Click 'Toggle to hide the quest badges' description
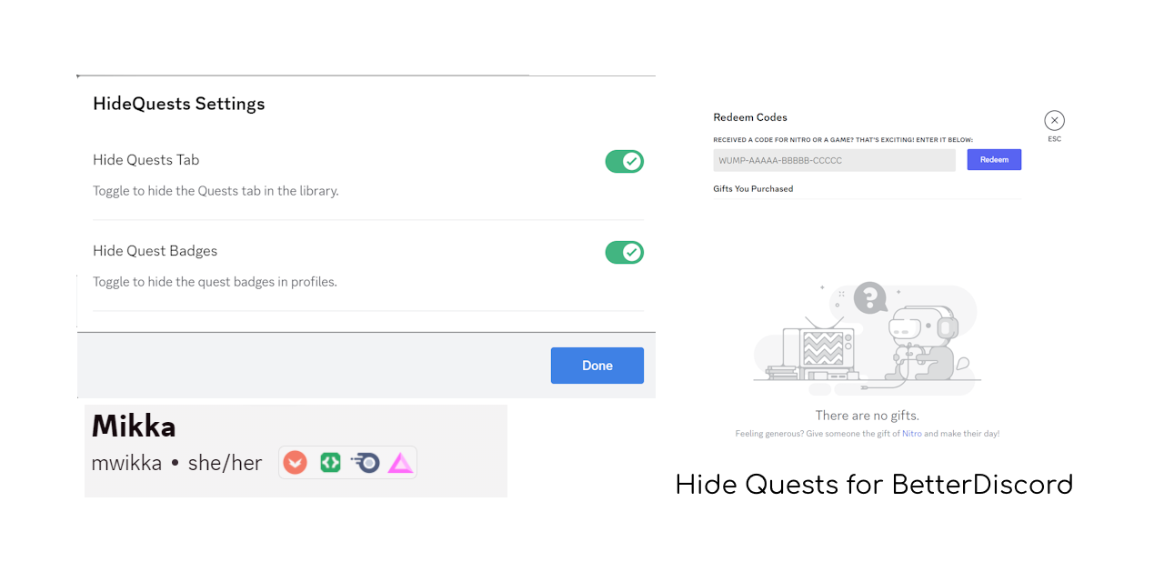This screenshot has height=582, width=1164. pos(215,282)
